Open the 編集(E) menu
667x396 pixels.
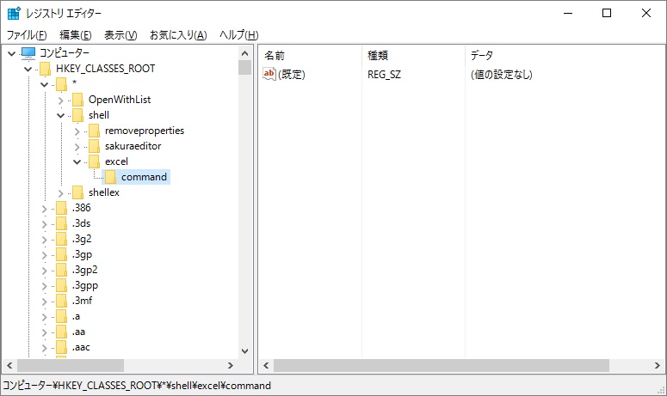tap(75, 35)
